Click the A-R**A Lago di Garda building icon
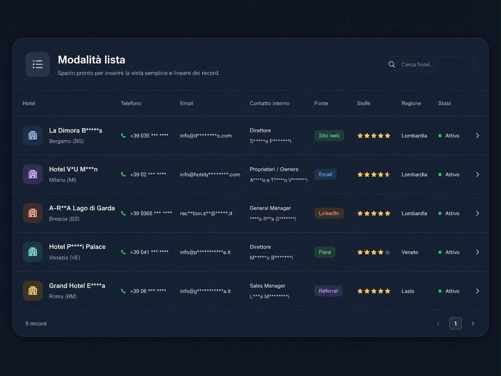 33,213
